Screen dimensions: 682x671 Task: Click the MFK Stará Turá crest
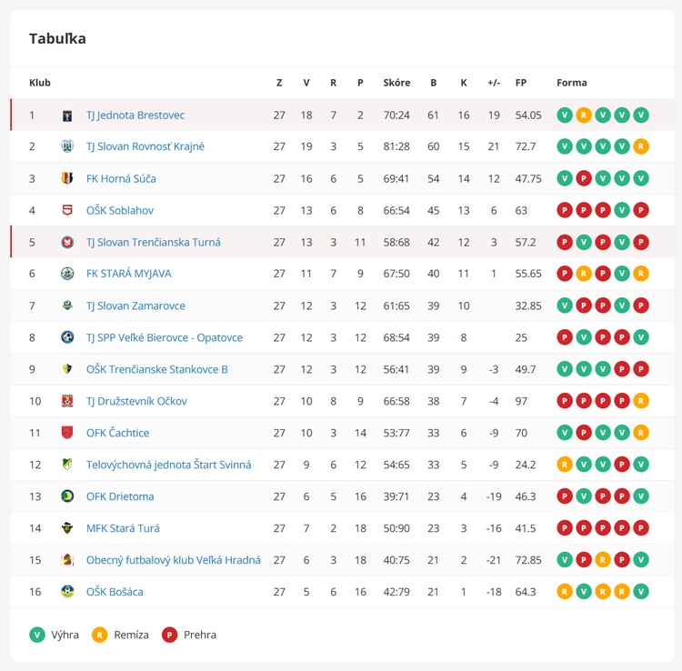(x=67, y=528)
